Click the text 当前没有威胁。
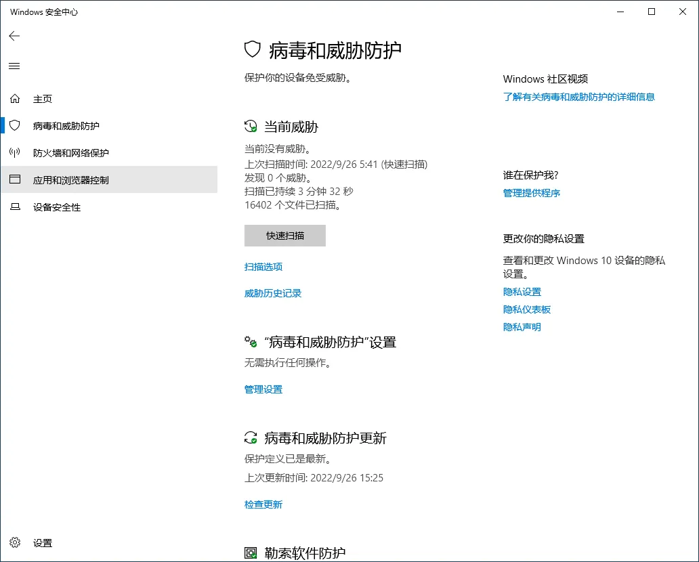The height and width of the screenshot is (562, 699). click(x=278, y=149)
